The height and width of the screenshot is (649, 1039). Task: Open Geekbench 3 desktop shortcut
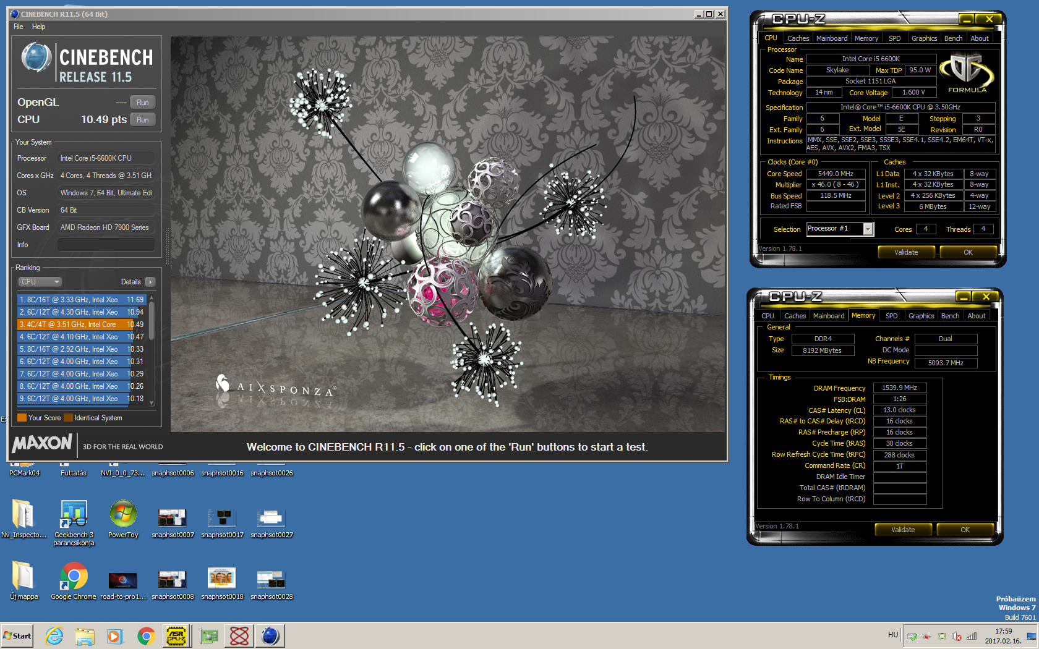tap(74, 523)
